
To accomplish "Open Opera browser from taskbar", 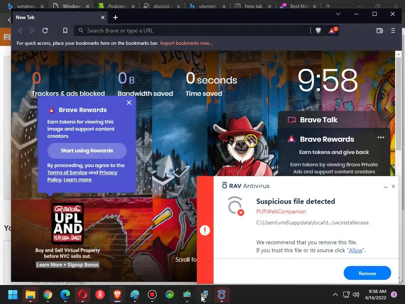I will click(x=83, y=294).
